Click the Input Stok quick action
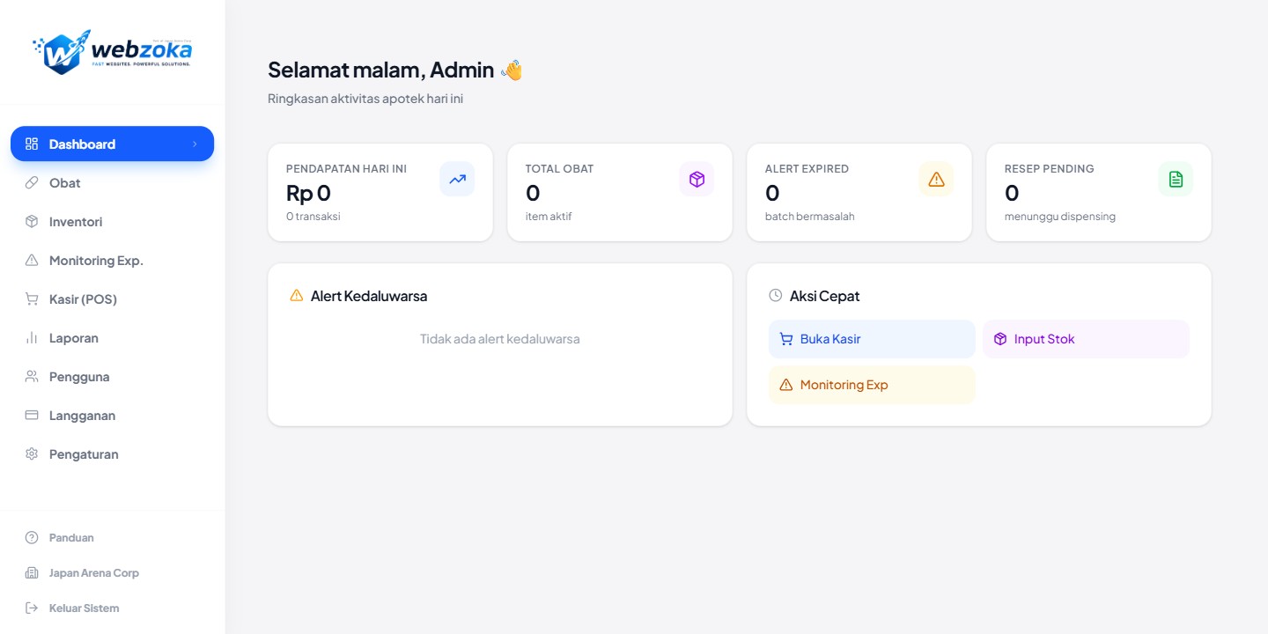This screenshot has width=1268, height=634. pos(1086,339)
